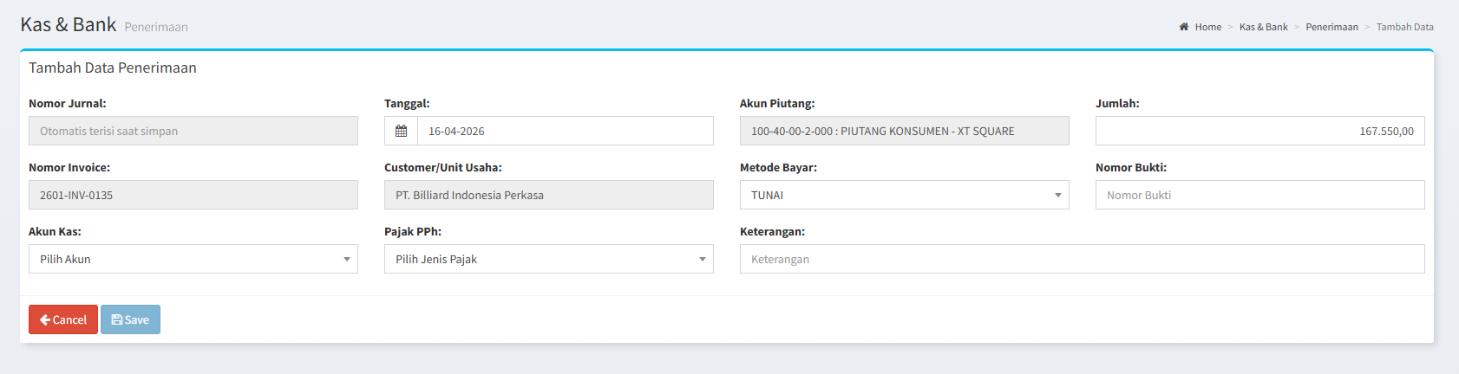Click the Tanggal date field showing 16-04-2026
Screen dimensions: 1459x374
(x=565, y=132)
